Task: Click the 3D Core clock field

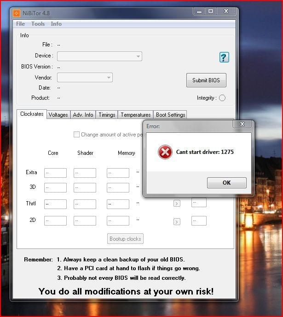Action: click(56, 187)
